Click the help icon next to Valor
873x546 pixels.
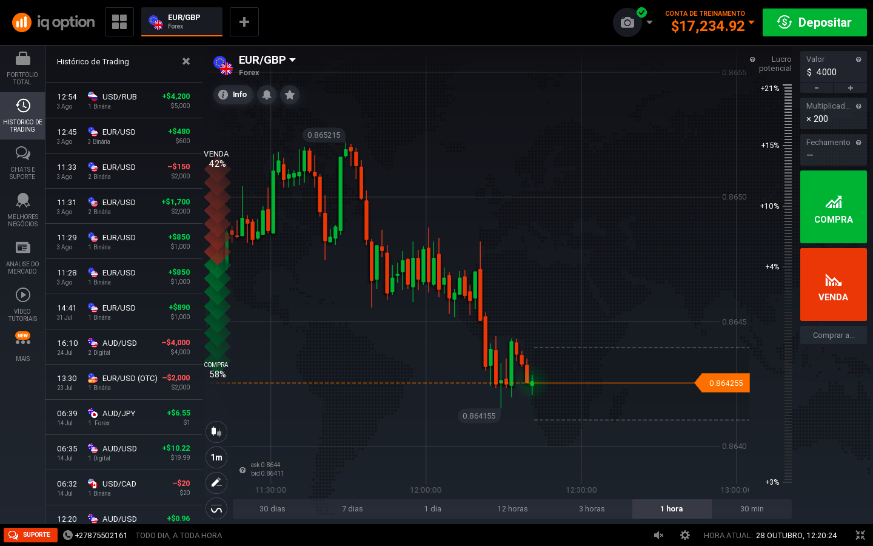(x=858, y=59)
